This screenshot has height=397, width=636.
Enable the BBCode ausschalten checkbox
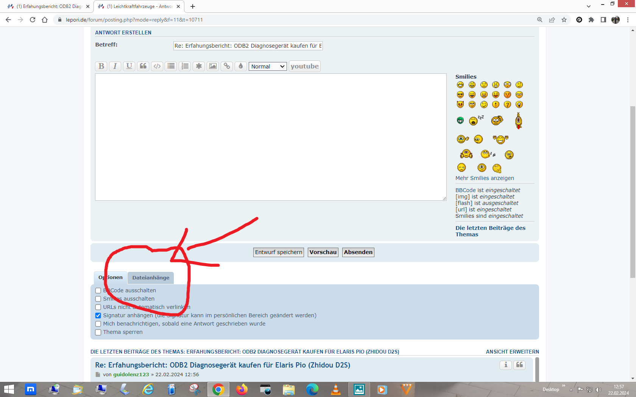[98, 290]
